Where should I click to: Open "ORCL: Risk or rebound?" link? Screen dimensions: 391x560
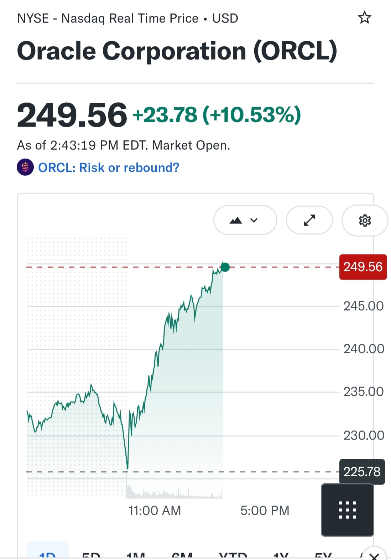click(109, 168)
